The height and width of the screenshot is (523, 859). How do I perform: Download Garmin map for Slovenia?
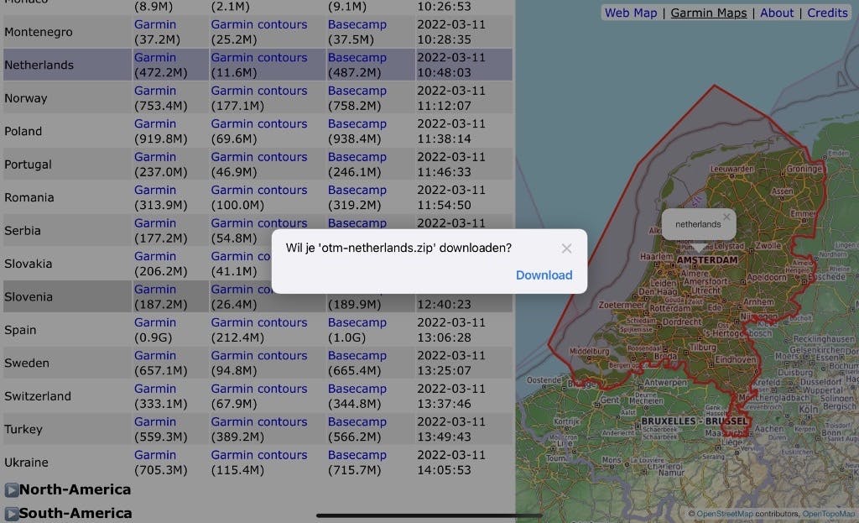point(155,290)
